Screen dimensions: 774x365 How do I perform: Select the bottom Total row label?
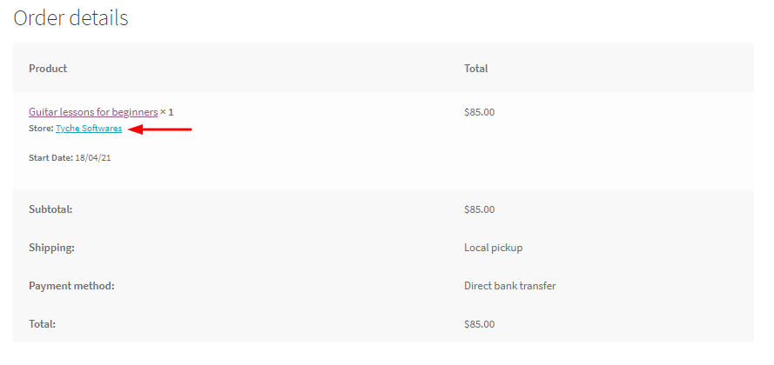(42, 324)
